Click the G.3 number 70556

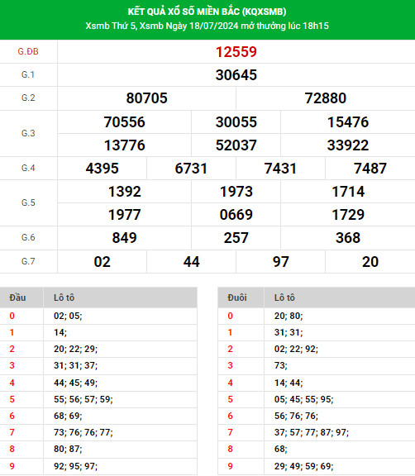tap(125, 122)
